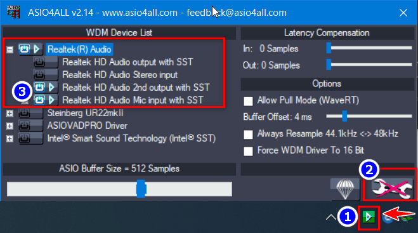Expand the Intel Smart Sound Technology node
The width and height of the screenshot is (418, 233).
[10, 138]
